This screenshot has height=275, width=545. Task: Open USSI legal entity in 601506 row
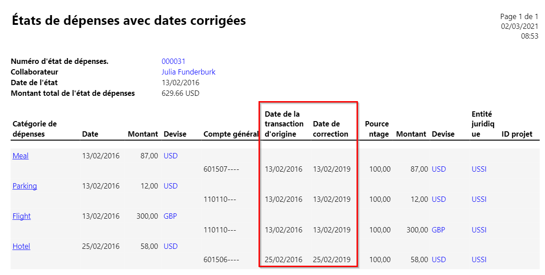click(479, 259)
